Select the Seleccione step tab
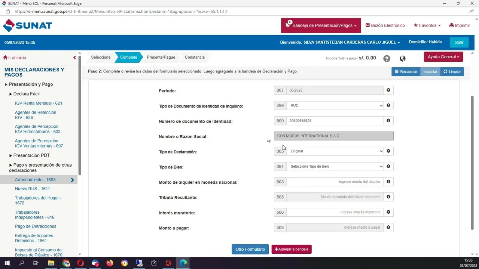The width and height of the screenshot is (479, 269). click(101, 57)
